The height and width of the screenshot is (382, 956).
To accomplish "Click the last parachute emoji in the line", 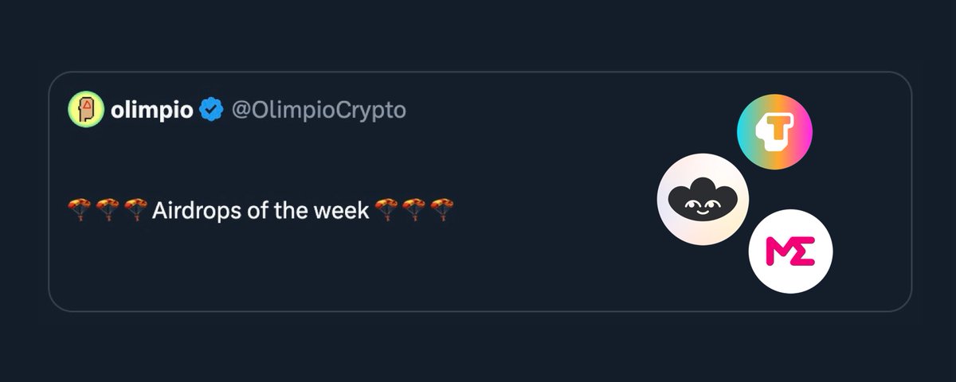I will coord(441,211).
